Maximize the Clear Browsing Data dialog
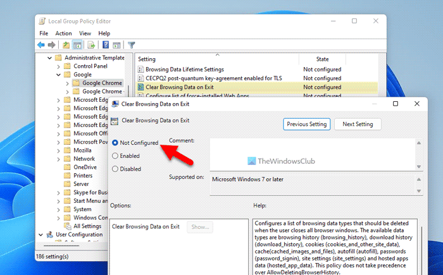This screenshot has width=443, height=275. [x=396, y=104]
